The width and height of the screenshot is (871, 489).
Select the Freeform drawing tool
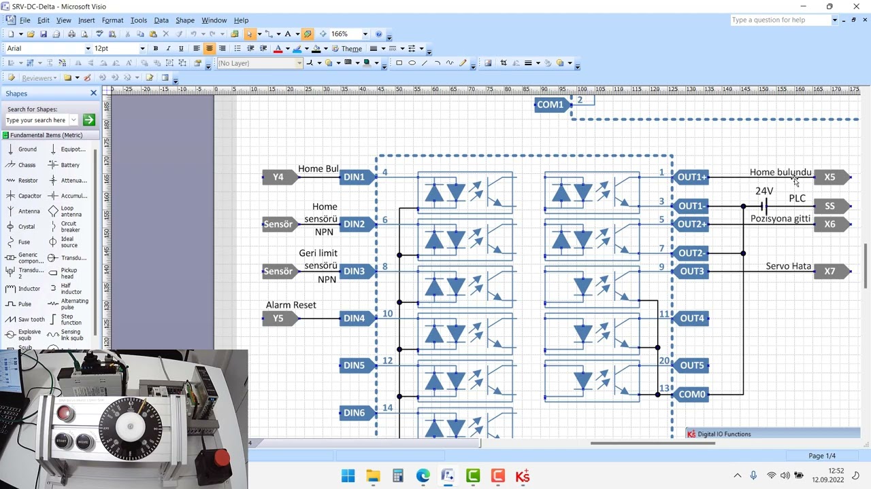[450, 63]
